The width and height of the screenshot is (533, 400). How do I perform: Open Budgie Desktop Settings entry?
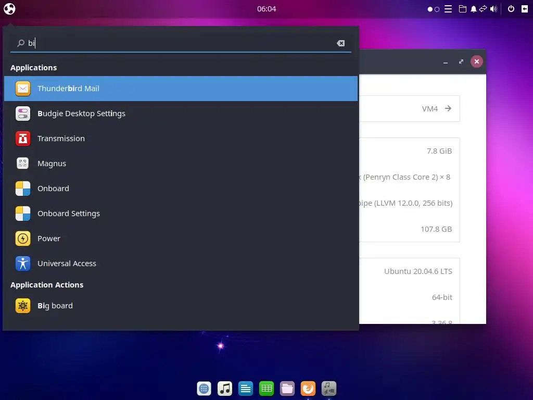pyautogui.click(x=181, y=114)
